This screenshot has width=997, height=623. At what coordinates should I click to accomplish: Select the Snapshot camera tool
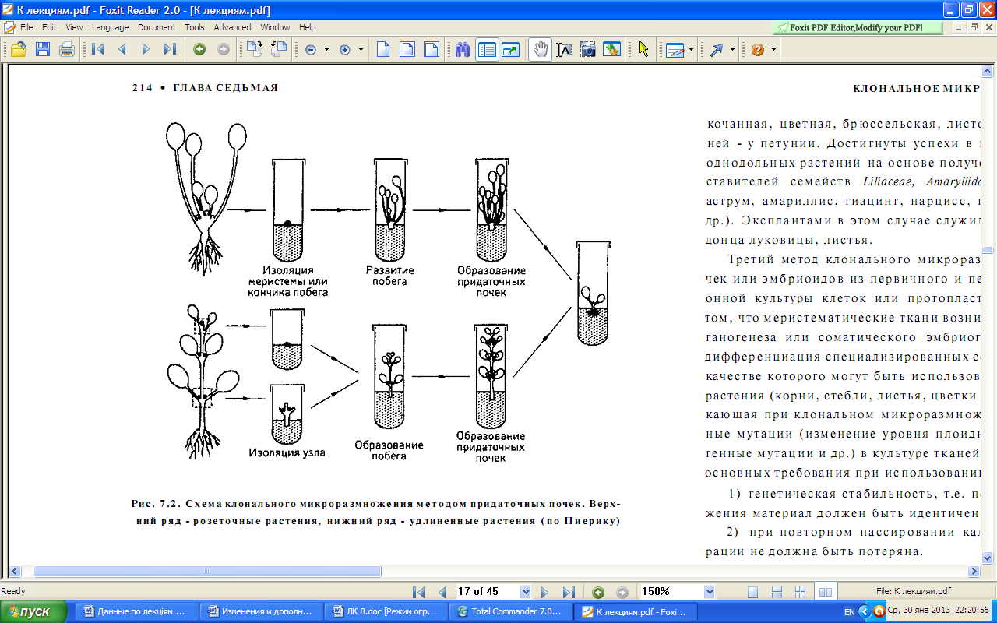588,49
